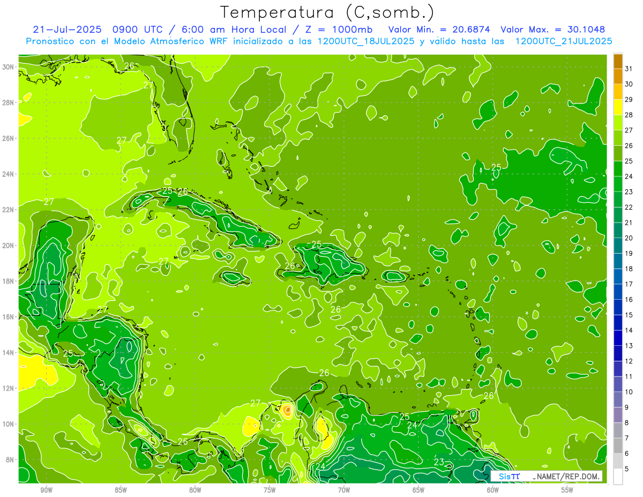The height and width of the screenshot is (497, 643).
Task: Click the teal legend swatch between 20 and 21
Action: click(x=618, y=231)
